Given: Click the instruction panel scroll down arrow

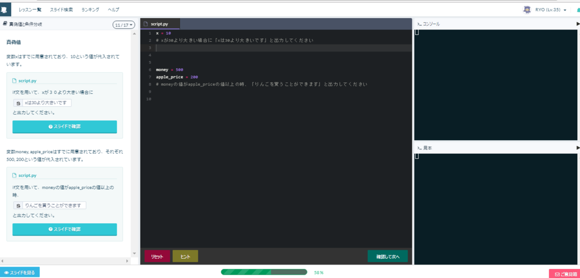Looking at the screenshot, I should [x=134, y=253].
